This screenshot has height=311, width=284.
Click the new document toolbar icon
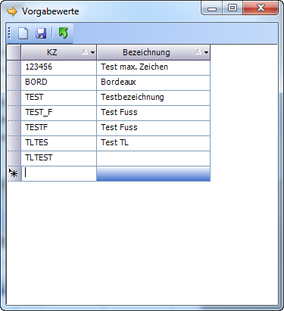[x=23, y=33]
